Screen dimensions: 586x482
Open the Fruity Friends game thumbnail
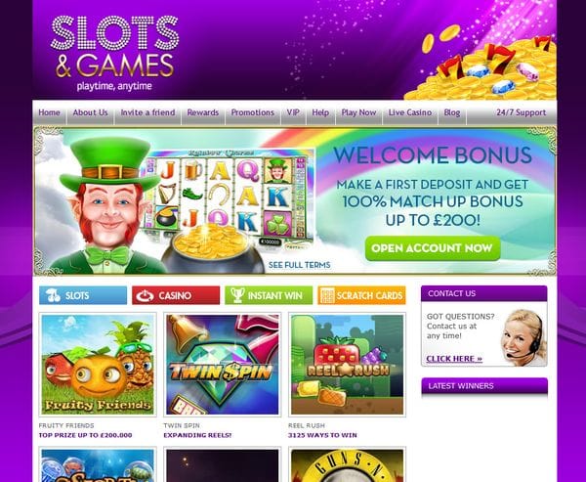pyautogui.click(x=98, y=365)
